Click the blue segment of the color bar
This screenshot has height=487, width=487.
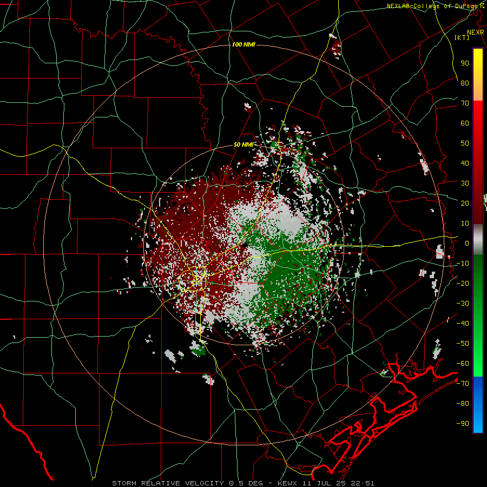click(x=478, y=405)
